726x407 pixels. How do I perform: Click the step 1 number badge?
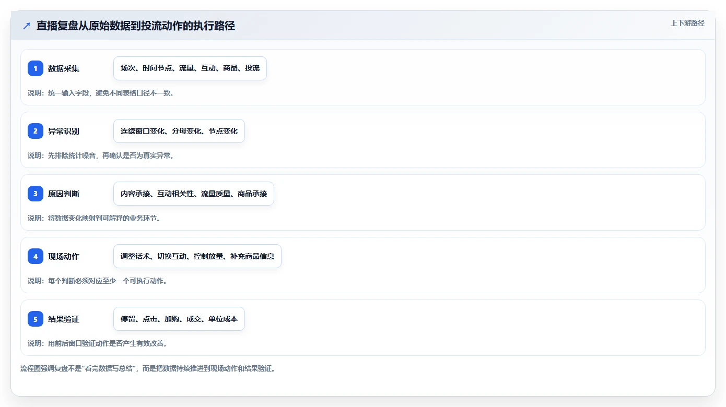click(x=36, y=68)
